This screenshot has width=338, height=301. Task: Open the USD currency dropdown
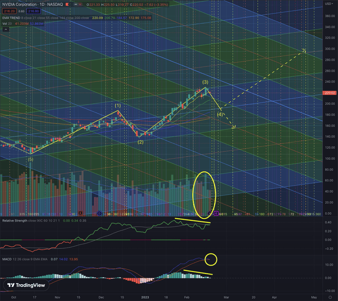click(x=329, y=4)
